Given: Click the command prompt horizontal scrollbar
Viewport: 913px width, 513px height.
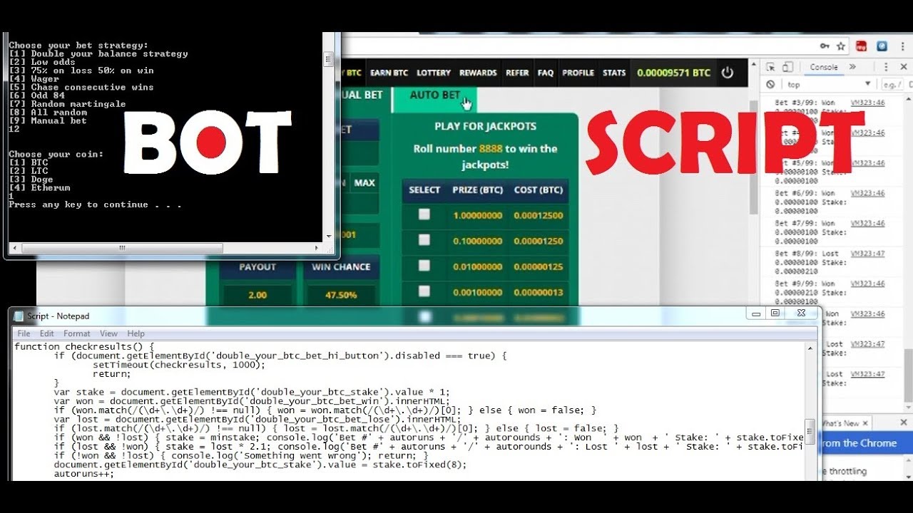Looking at the screenshot, I should pos(122,248).
